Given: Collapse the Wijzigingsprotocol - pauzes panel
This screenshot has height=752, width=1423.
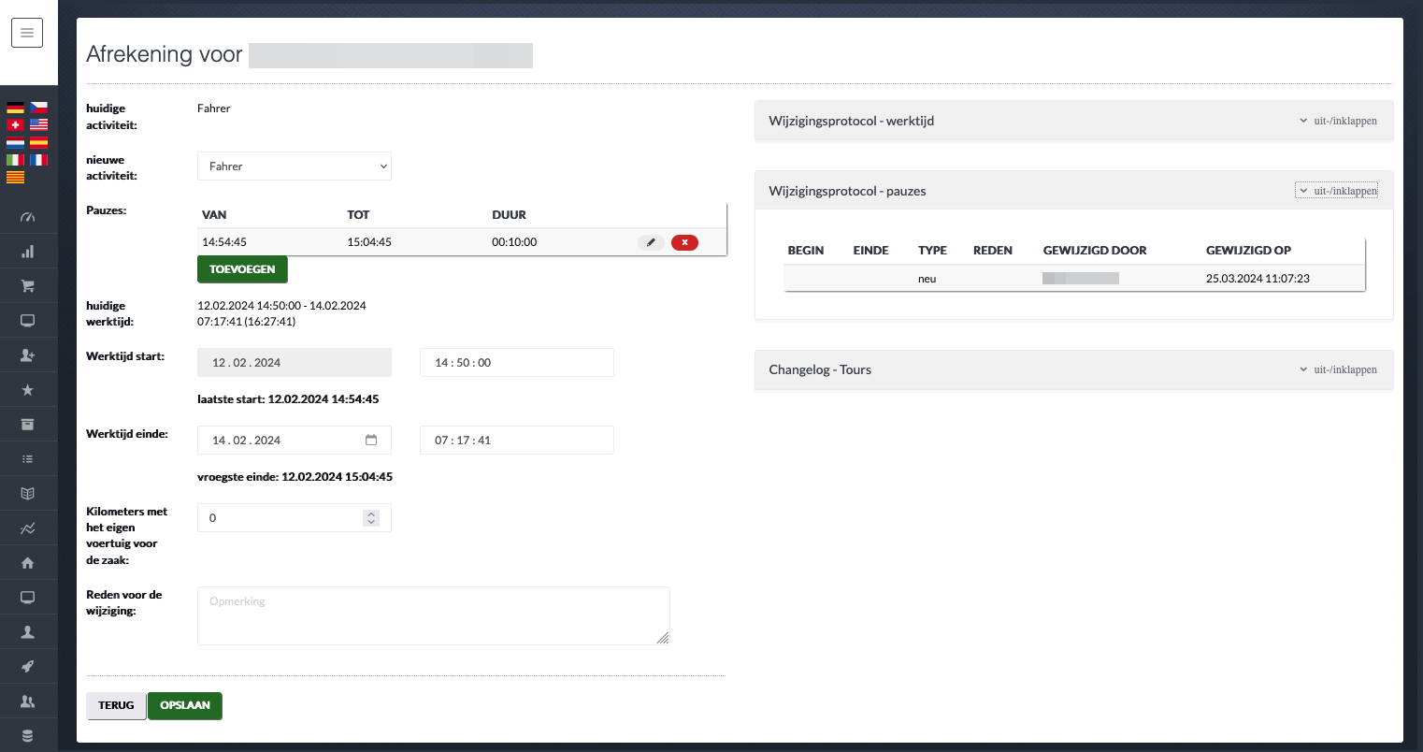Looking at the screenshot, I should [x=1337, y=191].
